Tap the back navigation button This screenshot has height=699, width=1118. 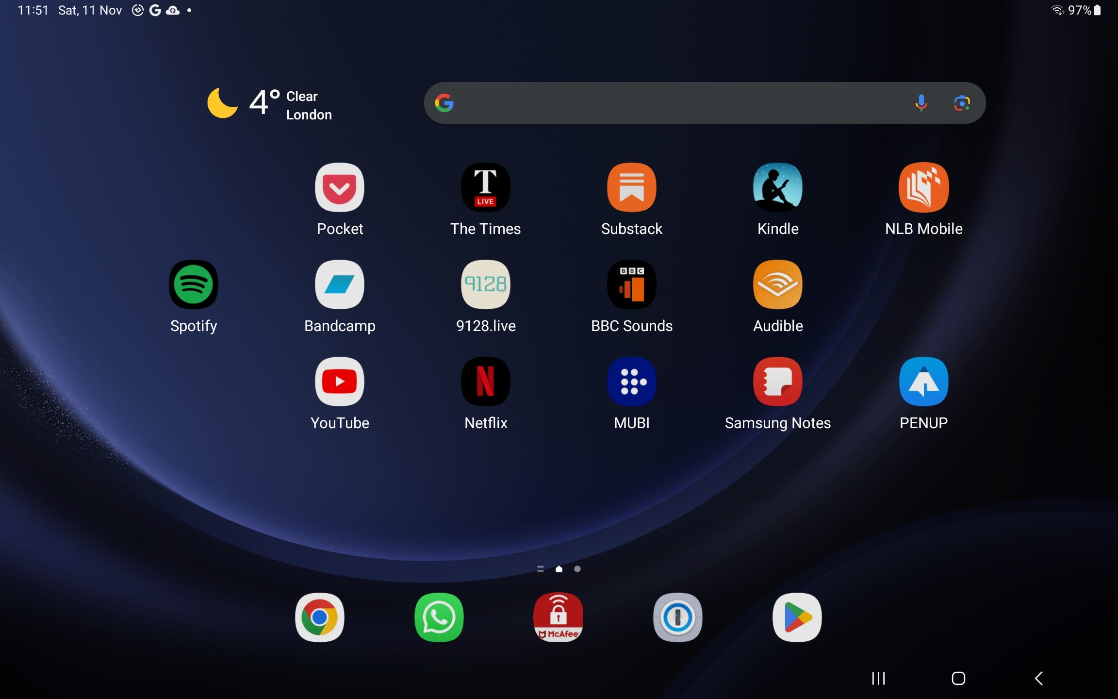click(x=1038, y=678)
